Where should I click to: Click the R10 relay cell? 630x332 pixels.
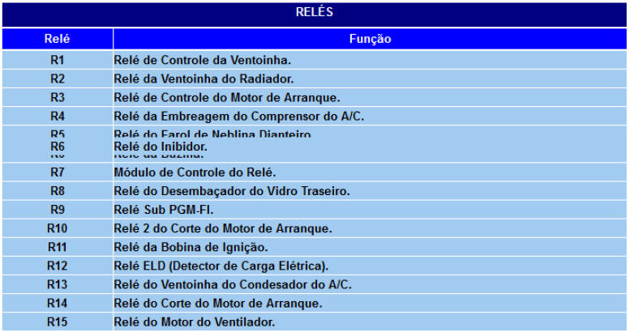57,228
